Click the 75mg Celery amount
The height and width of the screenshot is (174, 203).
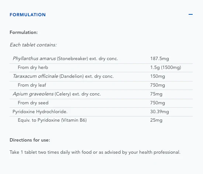[156, 94]
